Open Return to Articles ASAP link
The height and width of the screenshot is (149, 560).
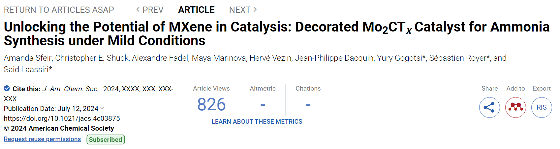tap(59, 10)
